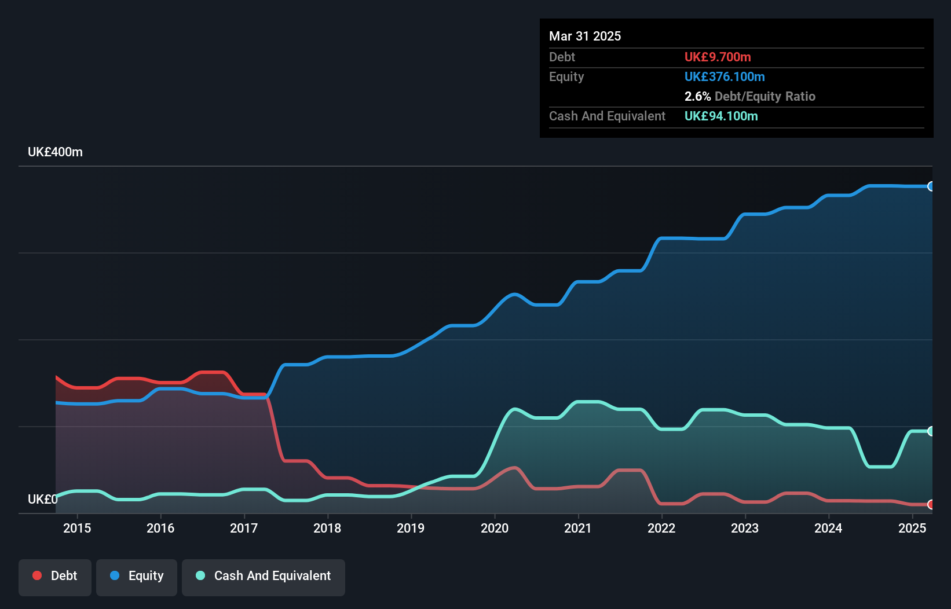The height and width of the screenshot is (609, 951).
Task: Click the Mar 31 2025 tooltip date
Action: (x=585, y=36)
